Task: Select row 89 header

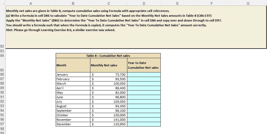Action: 3,88
